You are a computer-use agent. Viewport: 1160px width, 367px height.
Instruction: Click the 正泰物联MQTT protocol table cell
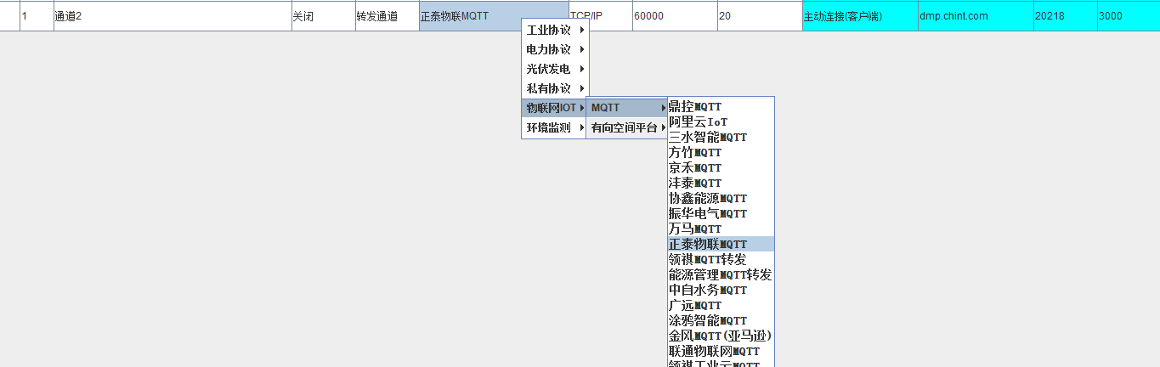(494, 16)
